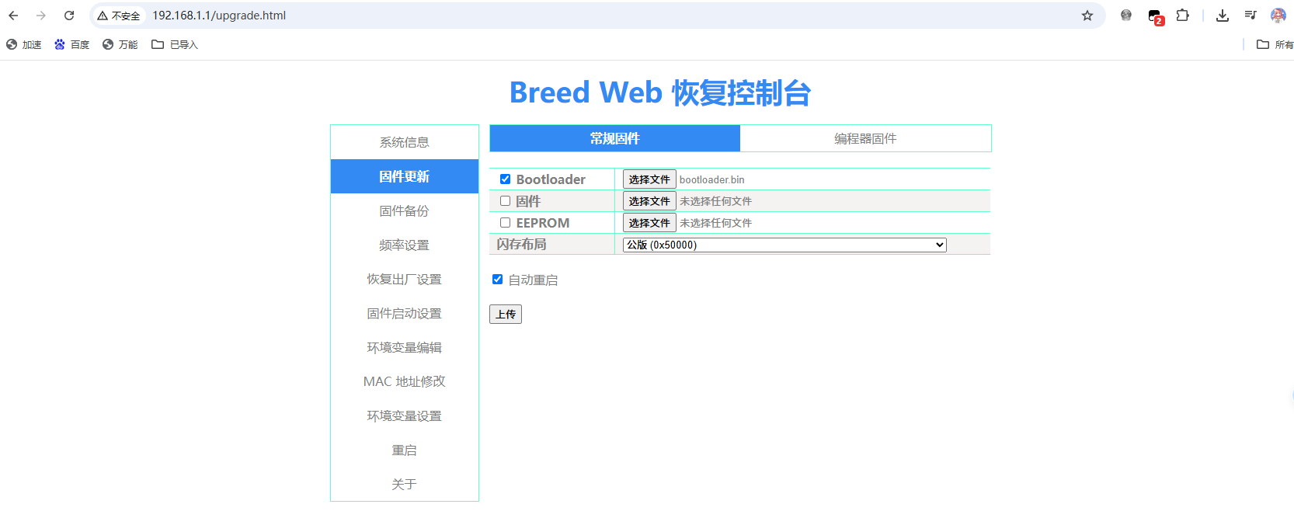Click the 上传 upload button
This screenshot has width=1294, height=525.
point(506,314)
